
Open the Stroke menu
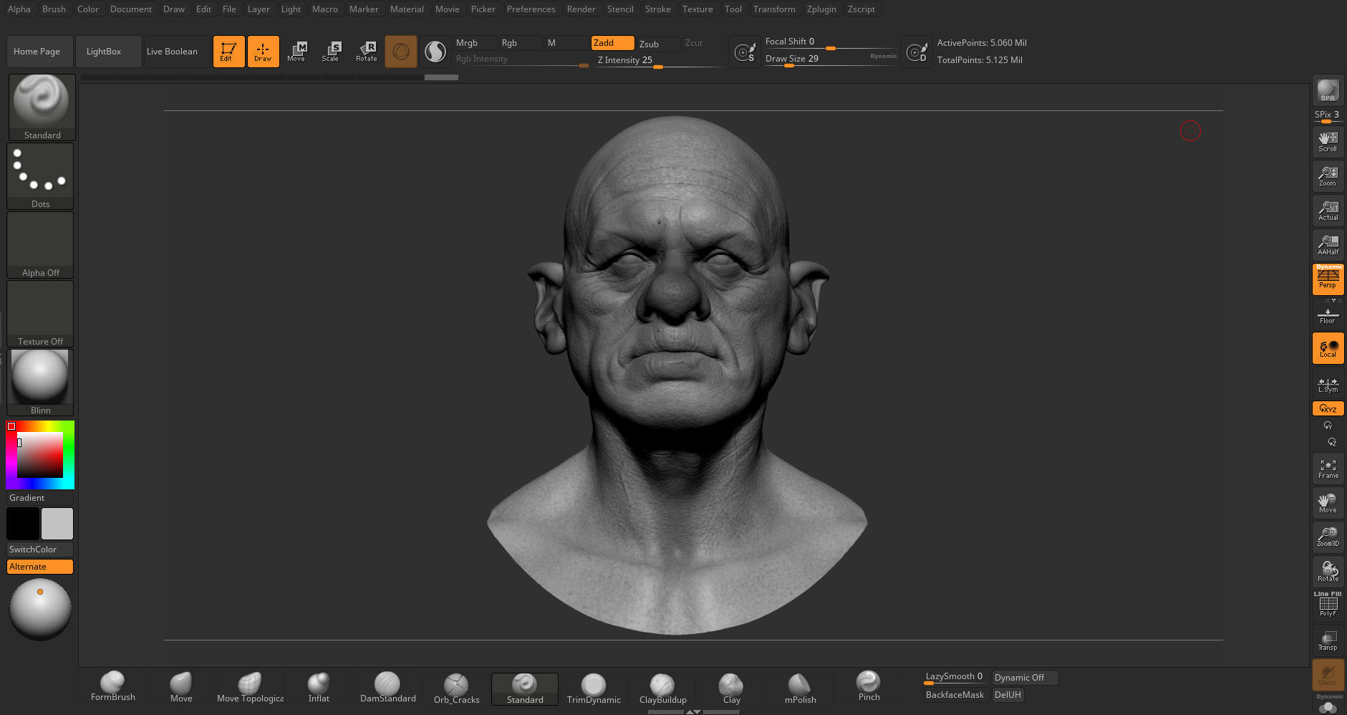pos(657,9)
